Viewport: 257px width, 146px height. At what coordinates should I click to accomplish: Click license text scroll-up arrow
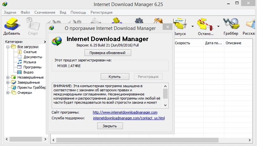coord(166,86)
